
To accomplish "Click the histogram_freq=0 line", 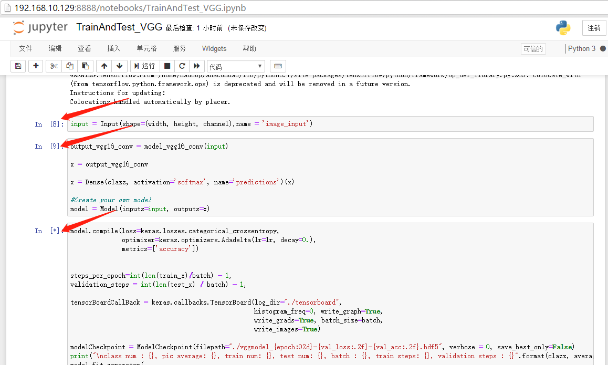I will (318, 311).
